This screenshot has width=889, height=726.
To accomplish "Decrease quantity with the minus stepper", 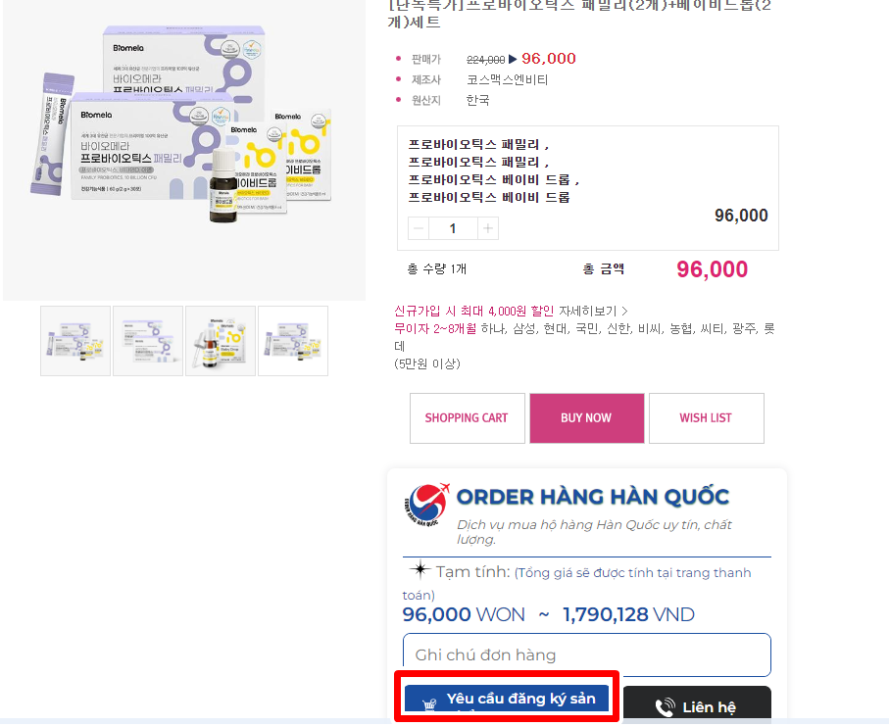I will (419, 228).
